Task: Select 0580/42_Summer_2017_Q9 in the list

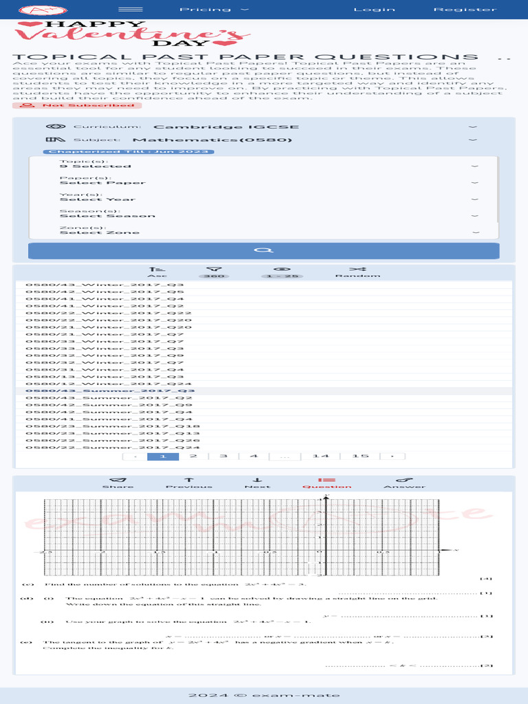Action: [264, 405]
